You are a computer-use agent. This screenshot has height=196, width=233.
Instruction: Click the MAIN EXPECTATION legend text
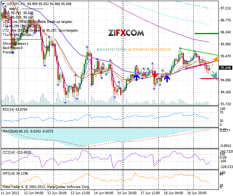pyautogui.click(x=112, y=50)
